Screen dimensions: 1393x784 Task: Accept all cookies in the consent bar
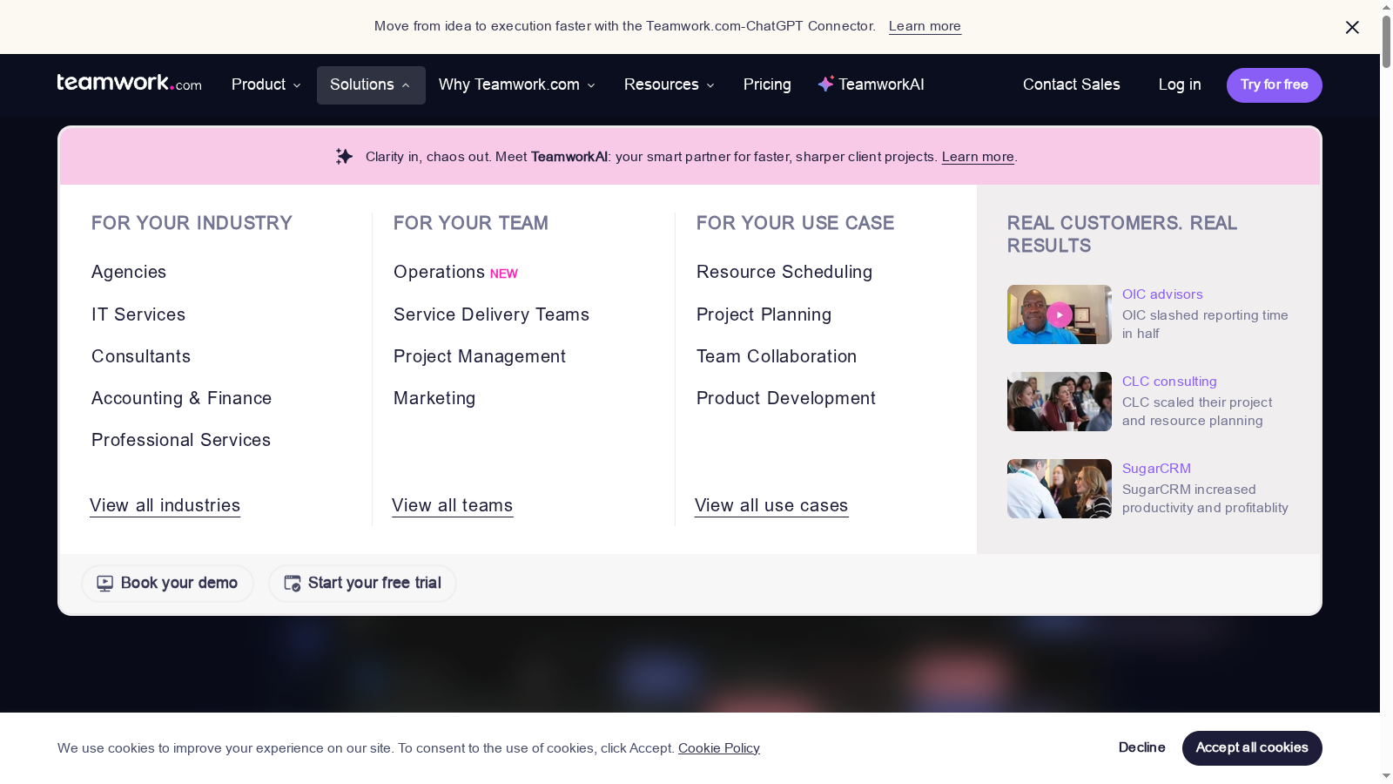coord(1251,747)
